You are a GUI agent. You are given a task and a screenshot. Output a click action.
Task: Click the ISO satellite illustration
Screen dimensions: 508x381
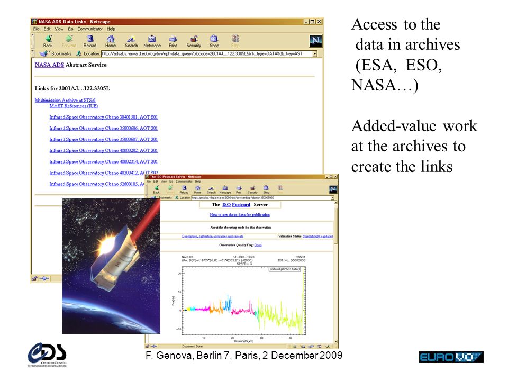111,266
